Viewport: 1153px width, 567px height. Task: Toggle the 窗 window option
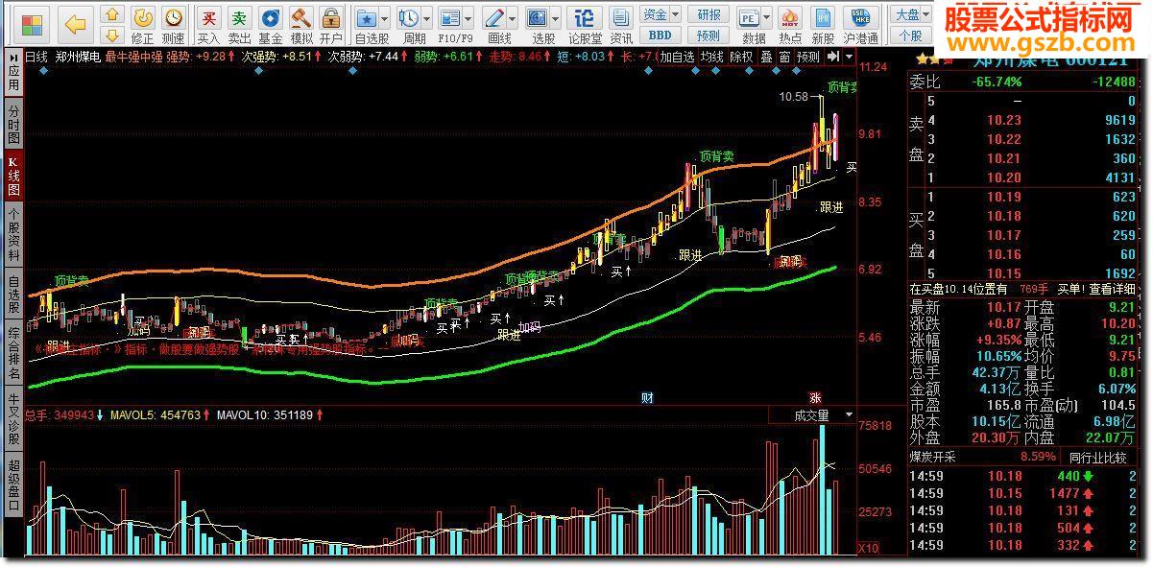click(x=784, y=57)
